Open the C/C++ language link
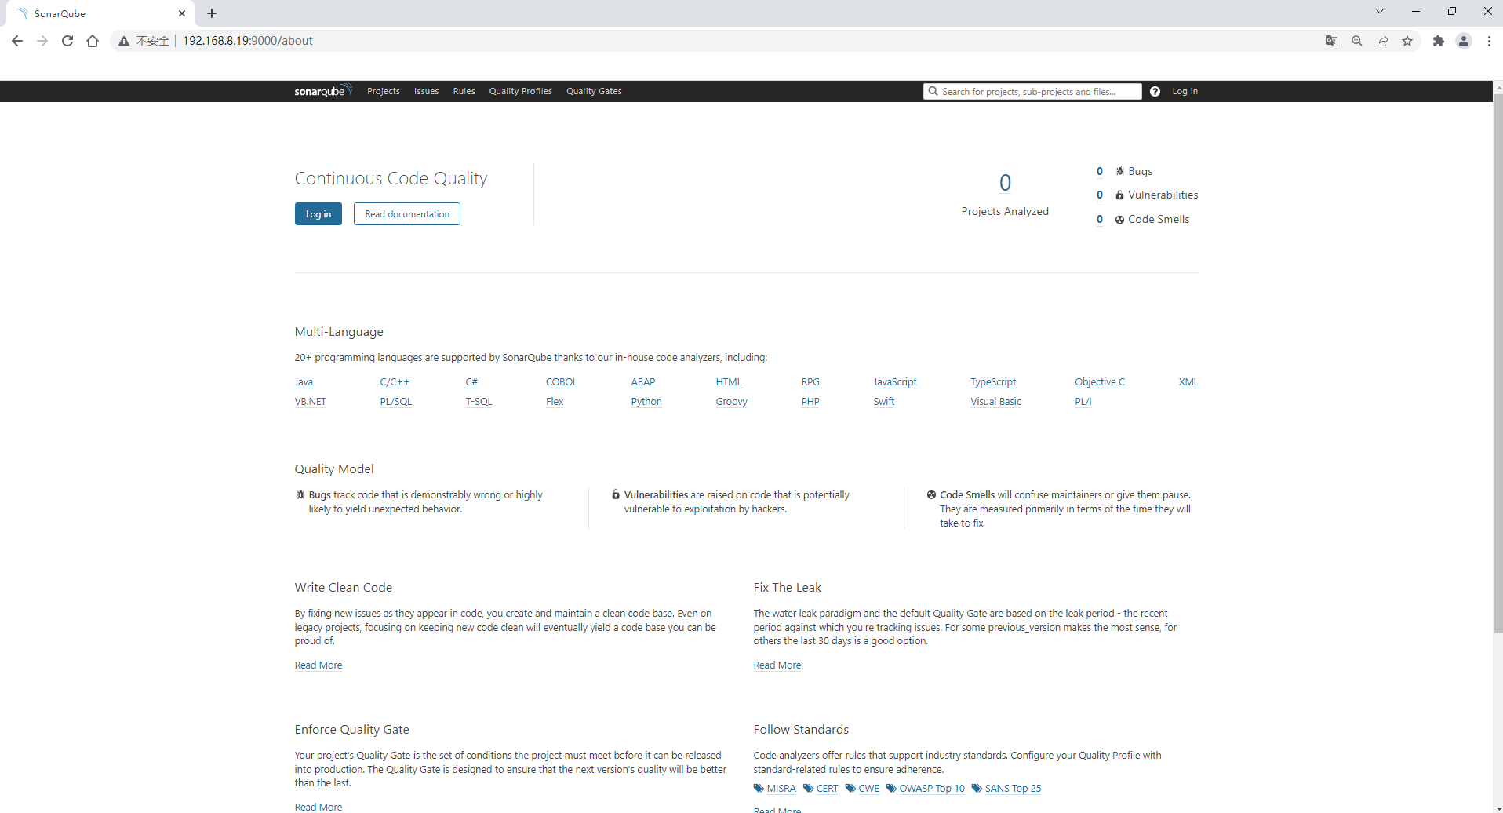This screenshot has height=813, width=1503. pyautogui.click(x=395, y=382)
